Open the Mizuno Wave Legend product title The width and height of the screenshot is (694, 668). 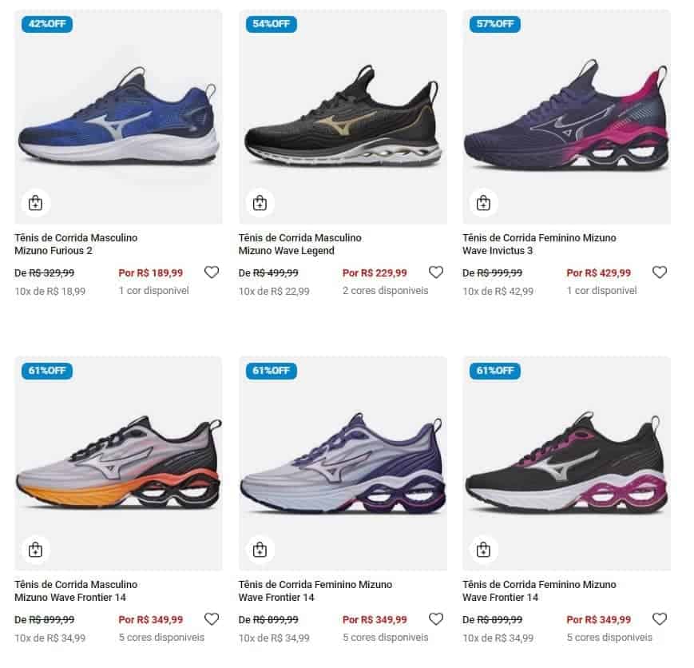[299, 245]
